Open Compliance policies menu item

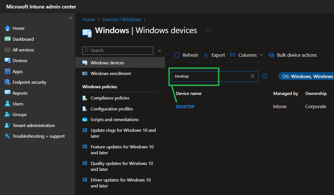110,98
